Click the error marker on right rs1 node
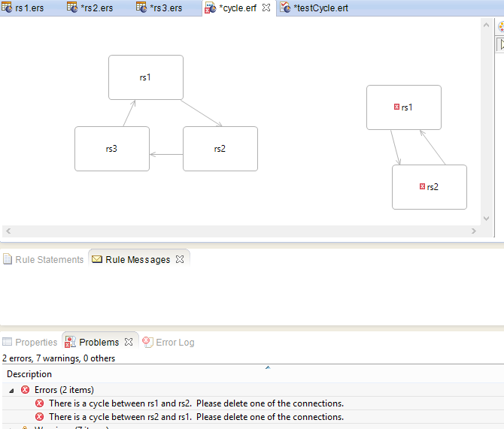Viewport: 504px width, 429px height. point(396,107)
